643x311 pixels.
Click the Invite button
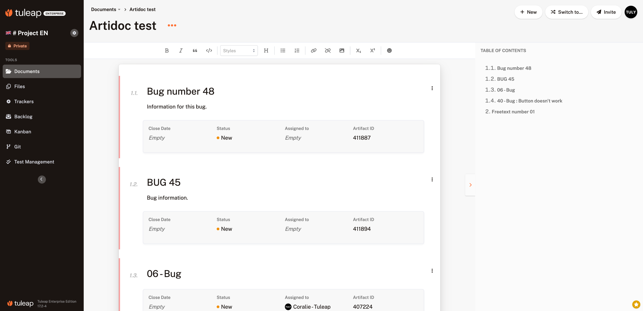(x=606, y=12)
